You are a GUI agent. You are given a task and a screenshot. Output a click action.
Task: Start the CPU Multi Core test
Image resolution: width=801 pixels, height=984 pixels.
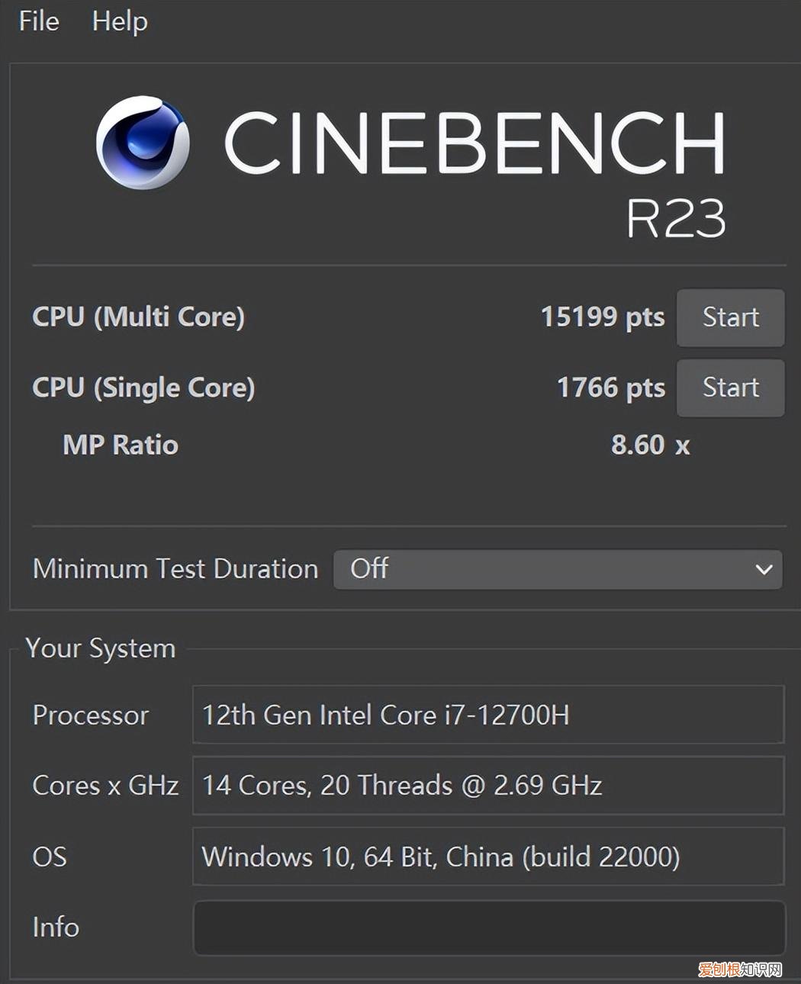coord(730,317)
